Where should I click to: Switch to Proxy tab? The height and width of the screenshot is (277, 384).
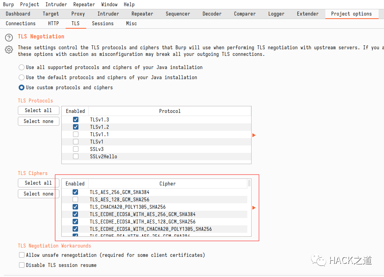click(78, 14)
